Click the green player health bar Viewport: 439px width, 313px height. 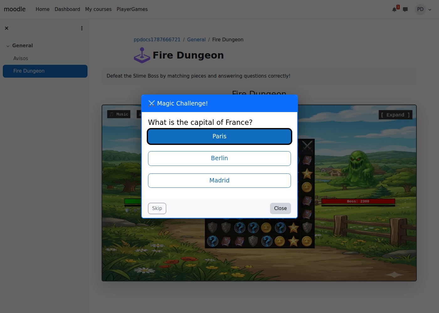(x=133, y=201)
